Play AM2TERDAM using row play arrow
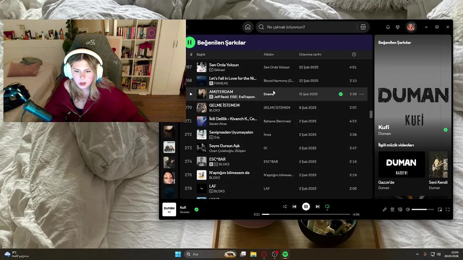 [191, 94]
